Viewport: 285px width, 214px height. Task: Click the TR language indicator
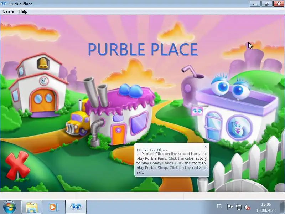(x=219, y=206)
